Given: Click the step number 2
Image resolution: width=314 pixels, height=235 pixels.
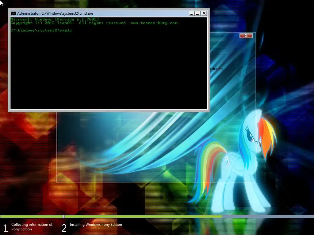Looking at the screenshot, I should (64, 228).
